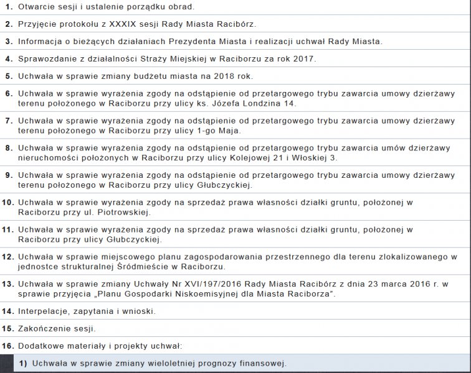Select item 15 Zakończenie sesji
471x373 pixels.
pos(235,328)
